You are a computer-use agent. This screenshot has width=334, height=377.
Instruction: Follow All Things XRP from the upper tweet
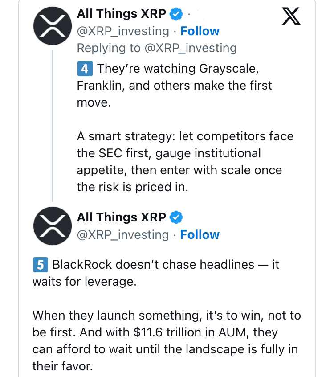200,31
